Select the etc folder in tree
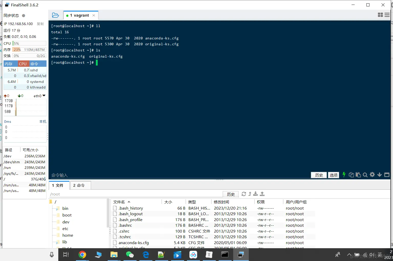 (x=65, y=229)
